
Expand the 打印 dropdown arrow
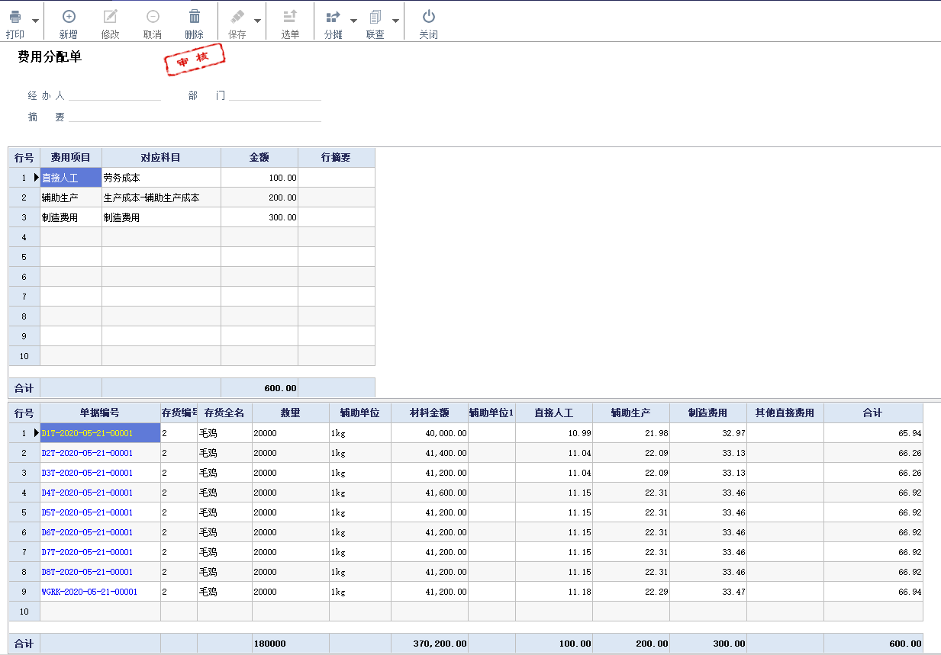pos(36,21)
